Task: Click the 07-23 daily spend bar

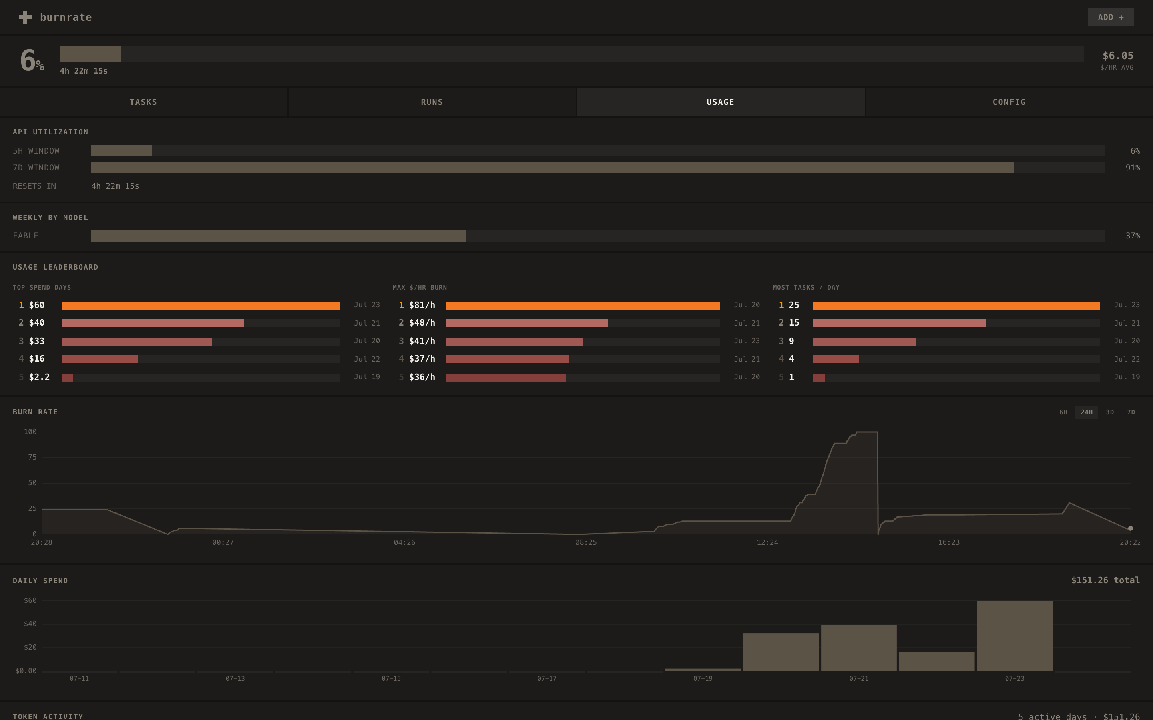Action: (x=1014, y=636)
